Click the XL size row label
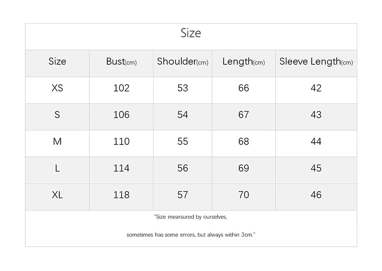This screenshot has width=382, height=271. tap(57, 195)
